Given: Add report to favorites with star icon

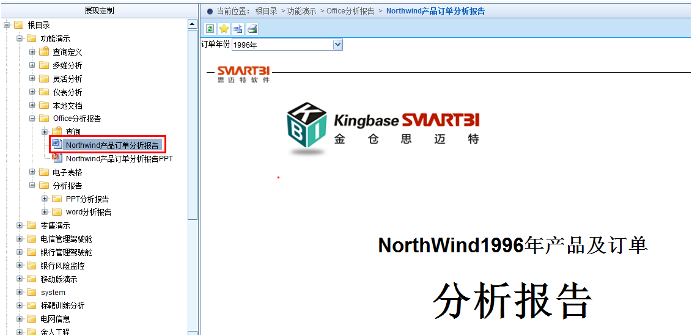Looking at the screenshot, I should 224,29.
